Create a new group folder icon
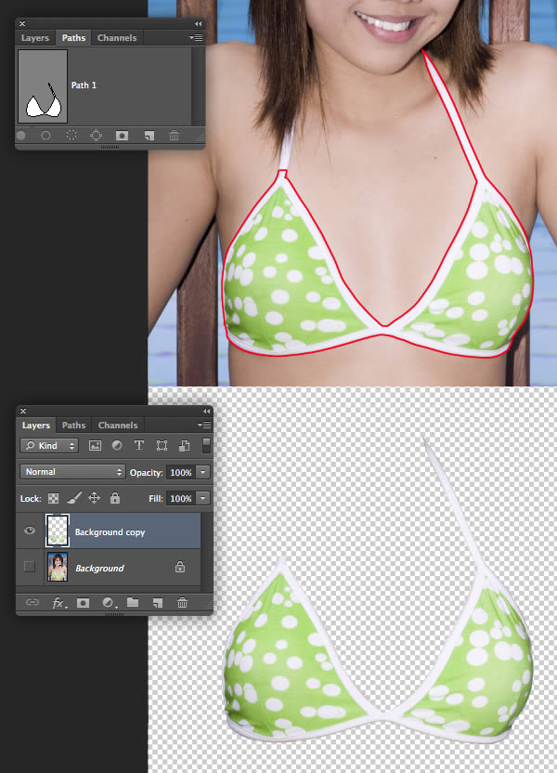Image resolution: width=557 pixels, height=773 pixels. tap(133, 603)
